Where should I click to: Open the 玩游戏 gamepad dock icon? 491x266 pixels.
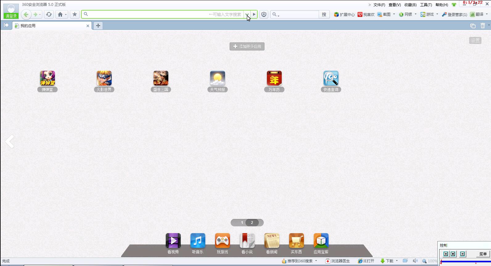223,240
